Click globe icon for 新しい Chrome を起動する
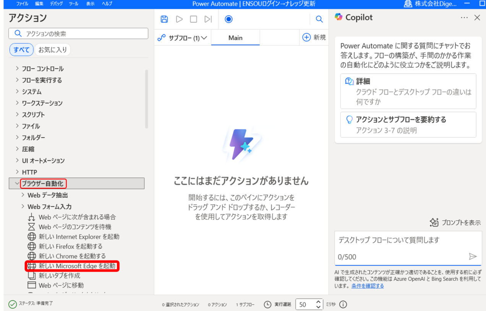 point(32,256)
